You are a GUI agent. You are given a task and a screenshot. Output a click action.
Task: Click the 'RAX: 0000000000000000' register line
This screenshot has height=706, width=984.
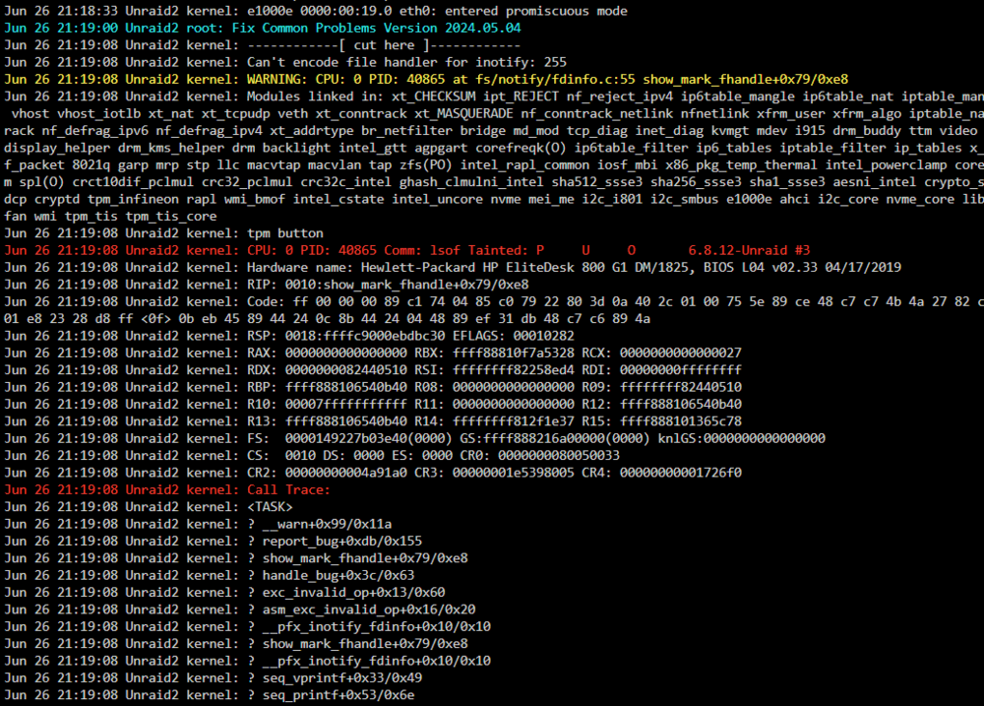click(x=373, y=353)
